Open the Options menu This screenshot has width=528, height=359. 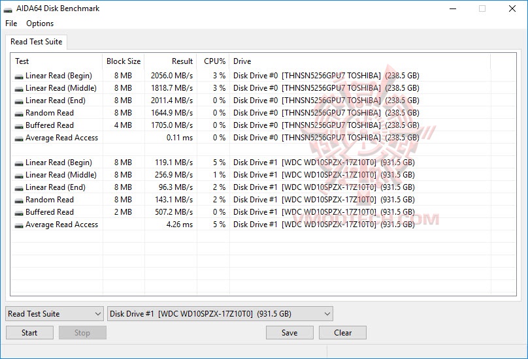(40, 23)
